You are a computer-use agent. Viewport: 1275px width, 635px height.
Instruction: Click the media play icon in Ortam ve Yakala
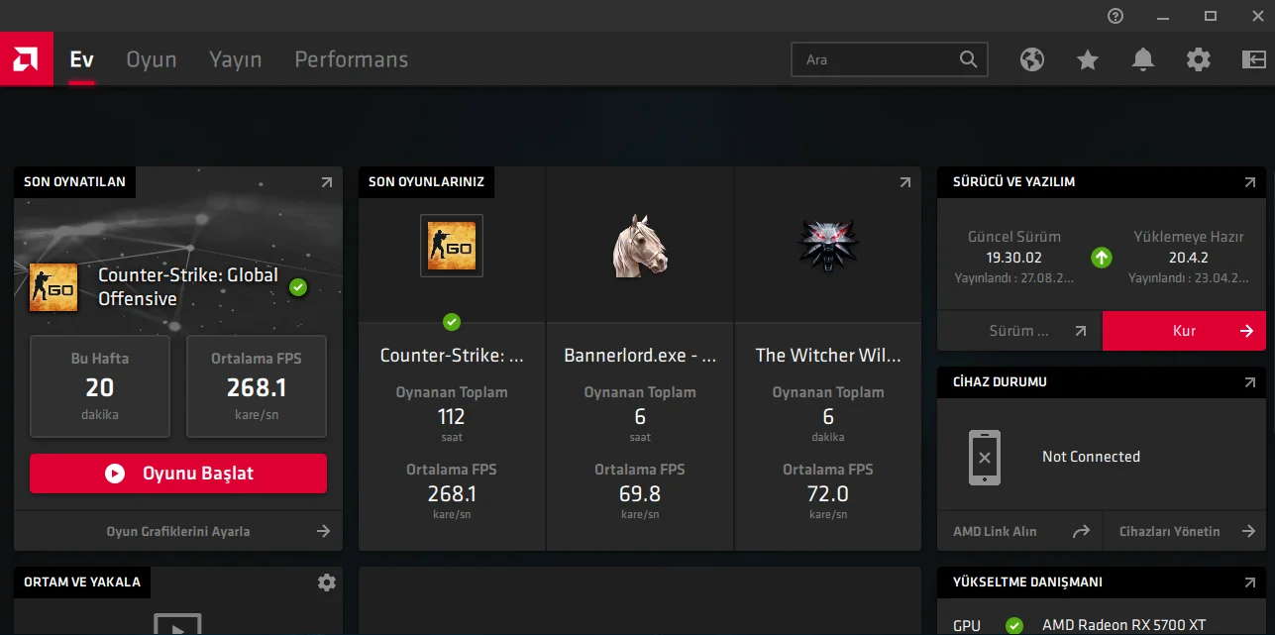click(x=177, y=624)
